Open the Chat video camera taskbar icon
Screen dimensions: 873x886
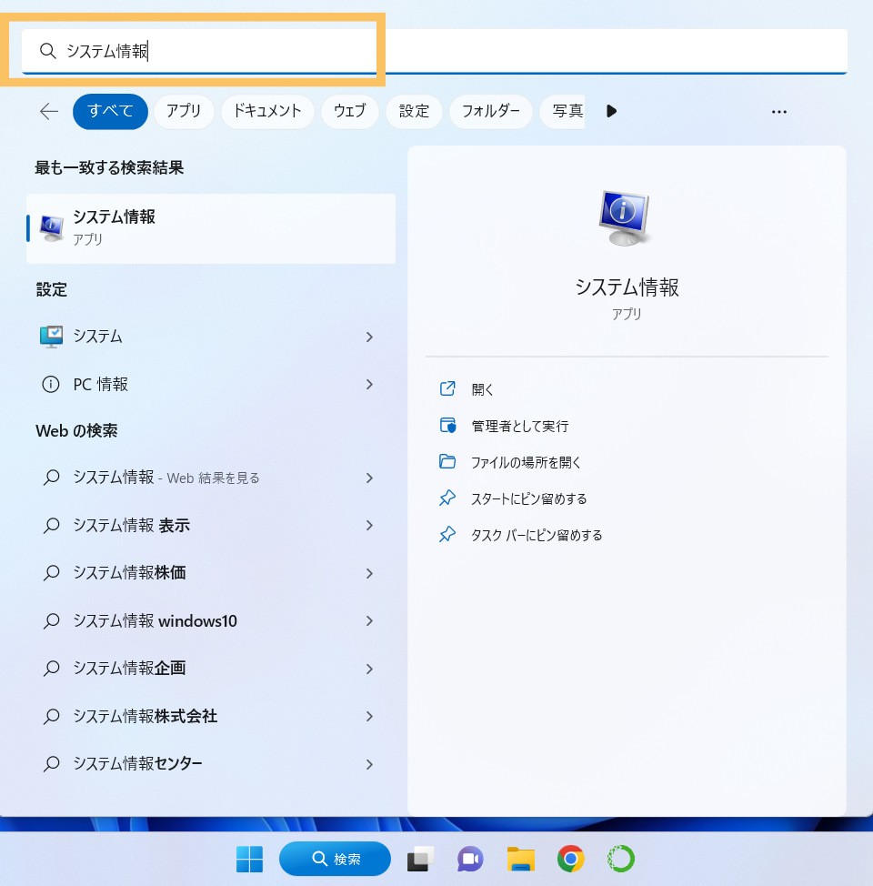click(470, 859)
